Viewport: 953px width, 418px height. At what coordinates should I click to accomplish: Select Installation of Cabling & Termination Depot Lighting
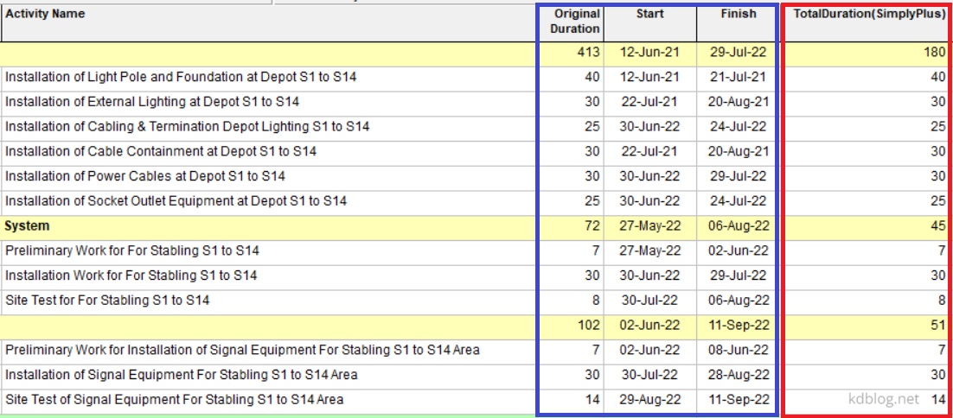click(x=187, y=127)
